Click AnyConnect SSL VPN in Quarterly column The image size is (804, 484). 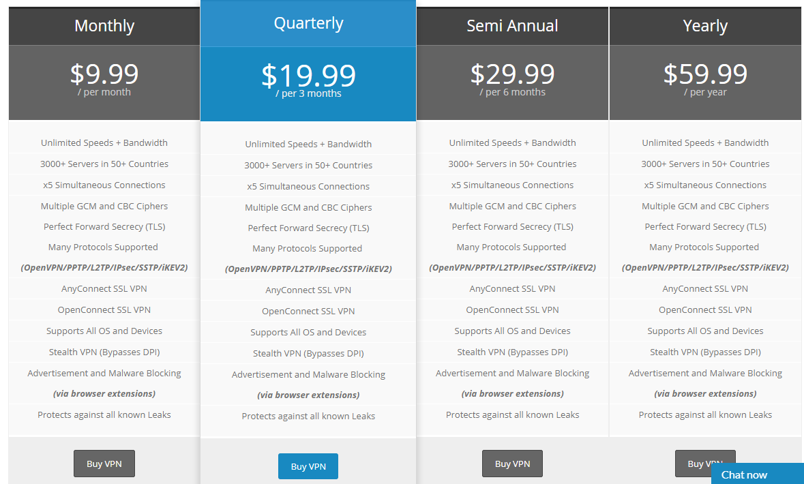308,290
